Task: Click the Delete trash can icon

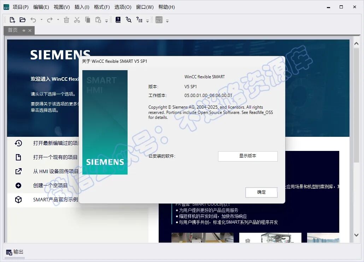Action: coord(66,20)
